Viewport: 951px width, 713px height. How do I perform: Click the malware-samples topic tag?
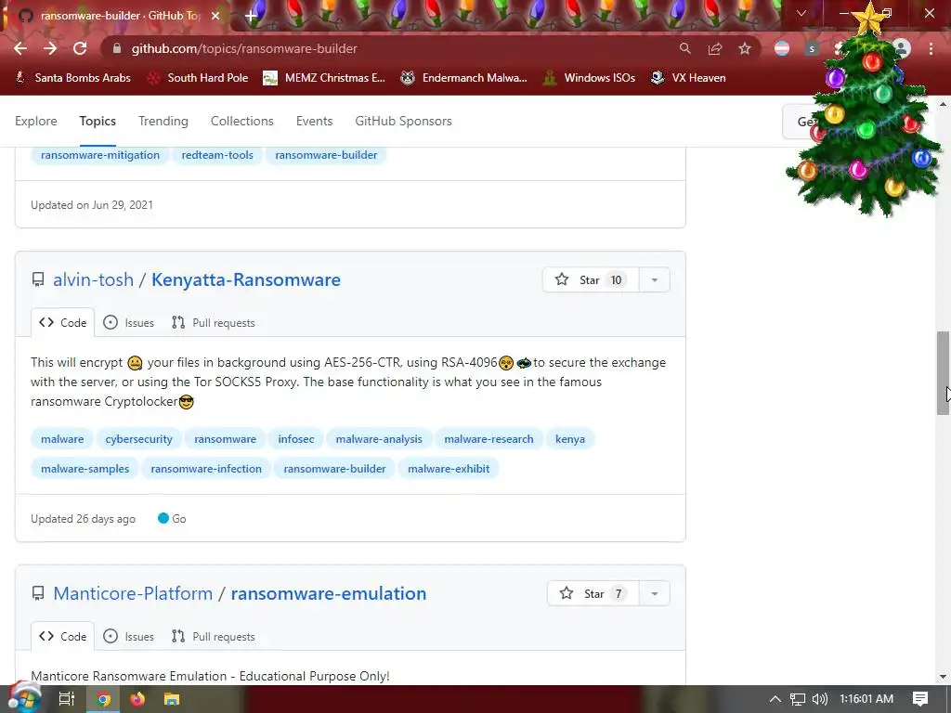tap(85, 469)
